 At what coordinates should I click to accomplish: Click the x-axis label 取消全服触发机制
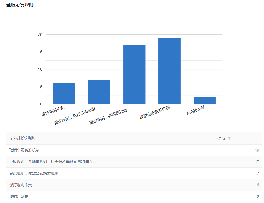[155, 112]
